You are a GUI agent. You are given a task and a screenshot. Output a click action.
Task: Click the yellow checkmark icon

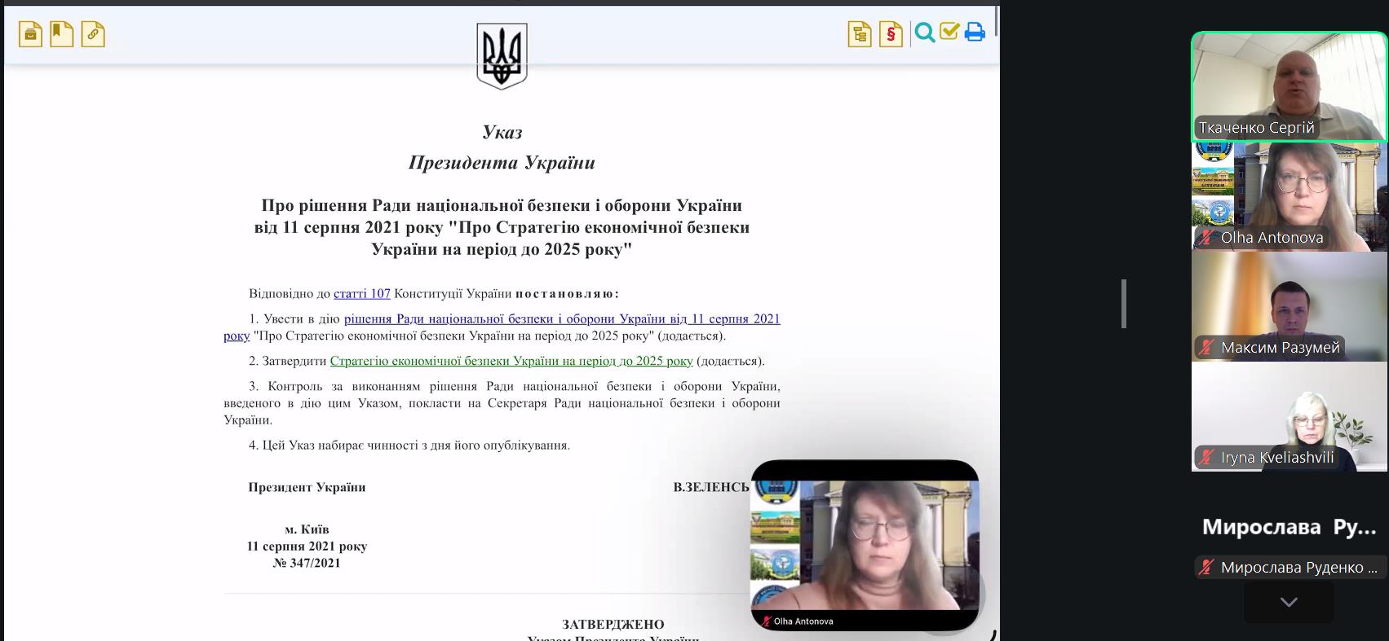(x=949, y=32)
